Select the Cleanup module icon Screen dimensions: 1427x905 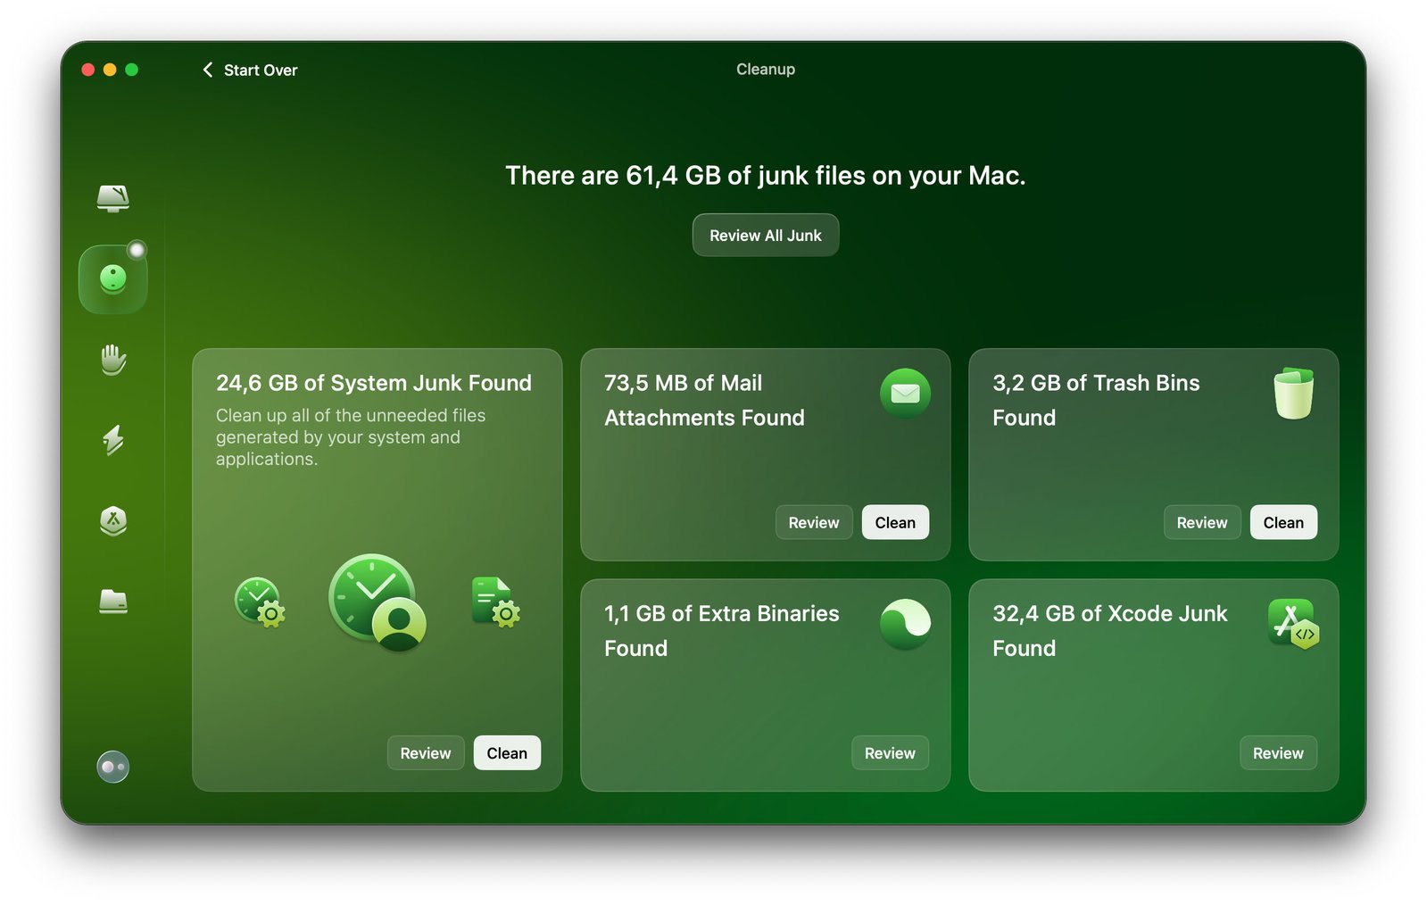click(113, 279)
